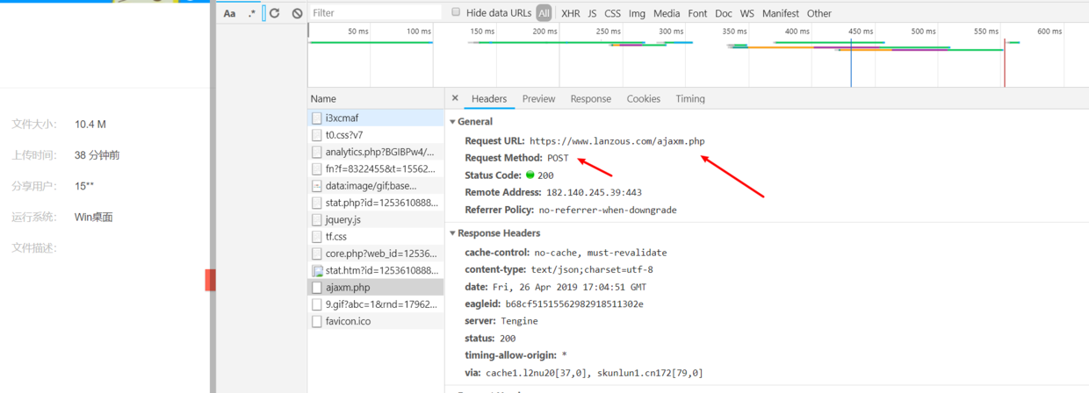Viewport: 1089px width, 393px height.
Task: Filter requests by Other type
Action: [x=819, y=13]
